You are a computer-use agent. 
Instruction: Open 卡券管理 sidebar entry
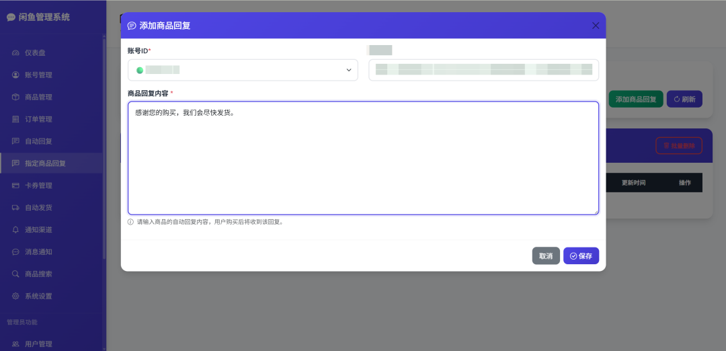tap(51, 186)
